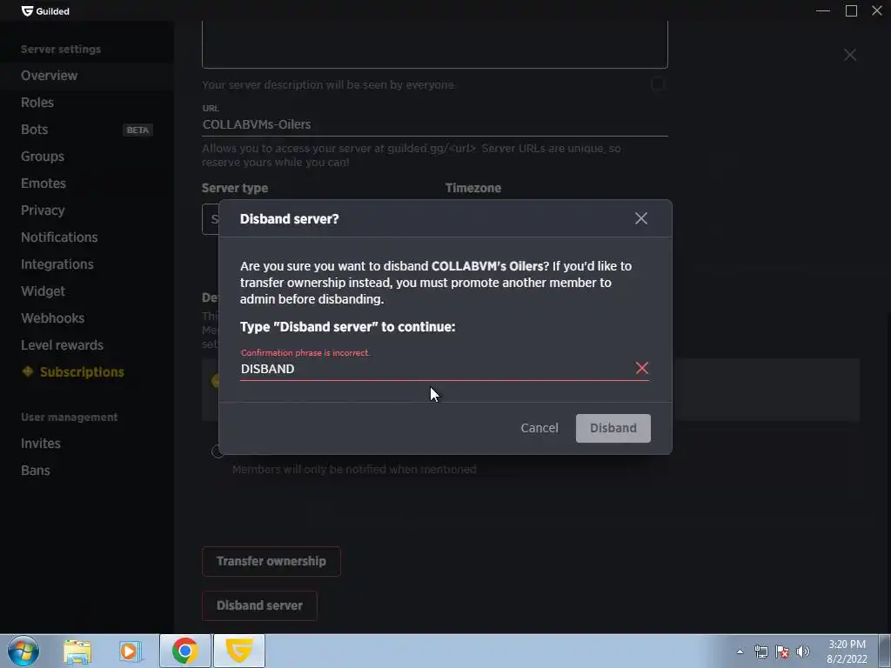The width and height of the screenshot is (891, 668).
Task: Maximize the Guilded window
Action: (x=851, y=10)
